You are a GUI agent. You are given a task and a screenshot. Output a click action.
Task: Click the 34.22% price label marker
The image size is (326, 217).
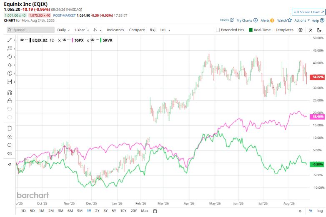click(x=317, y=77)
